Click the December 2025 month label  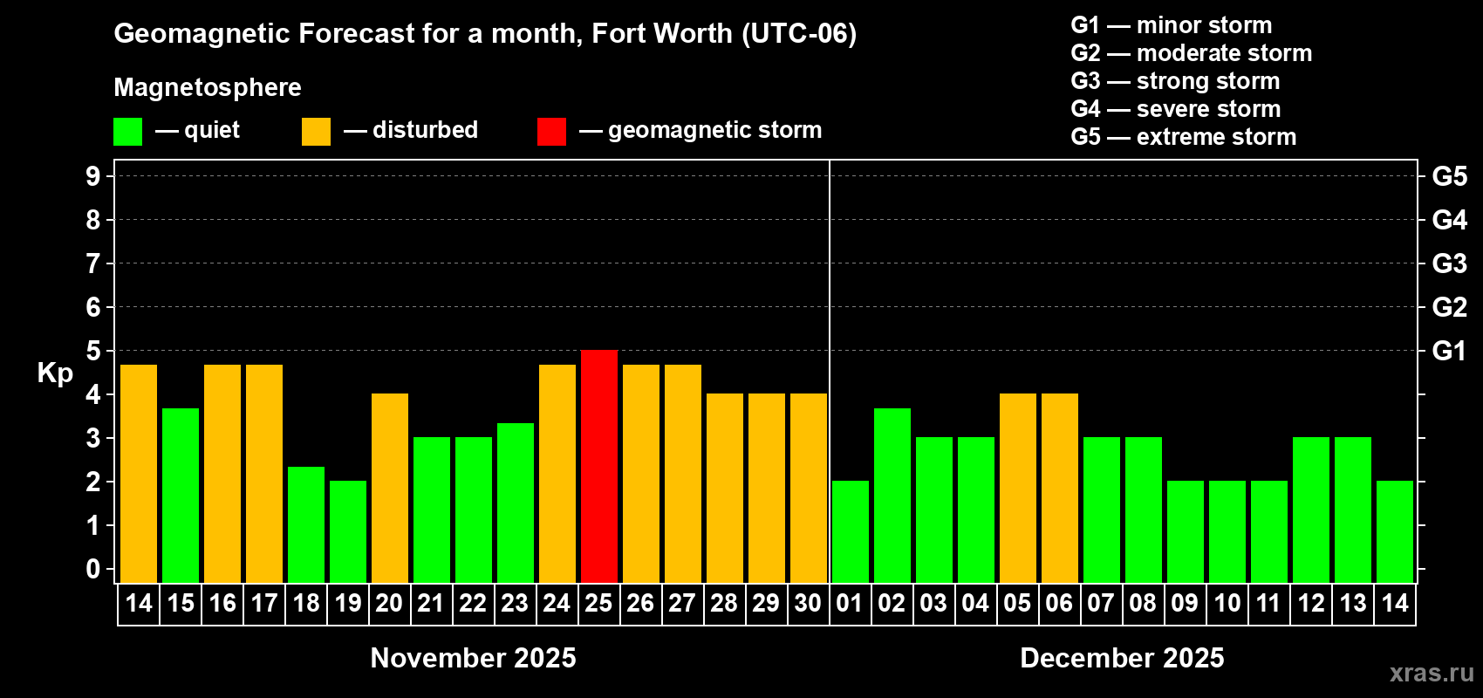(x=1122, y=658)
